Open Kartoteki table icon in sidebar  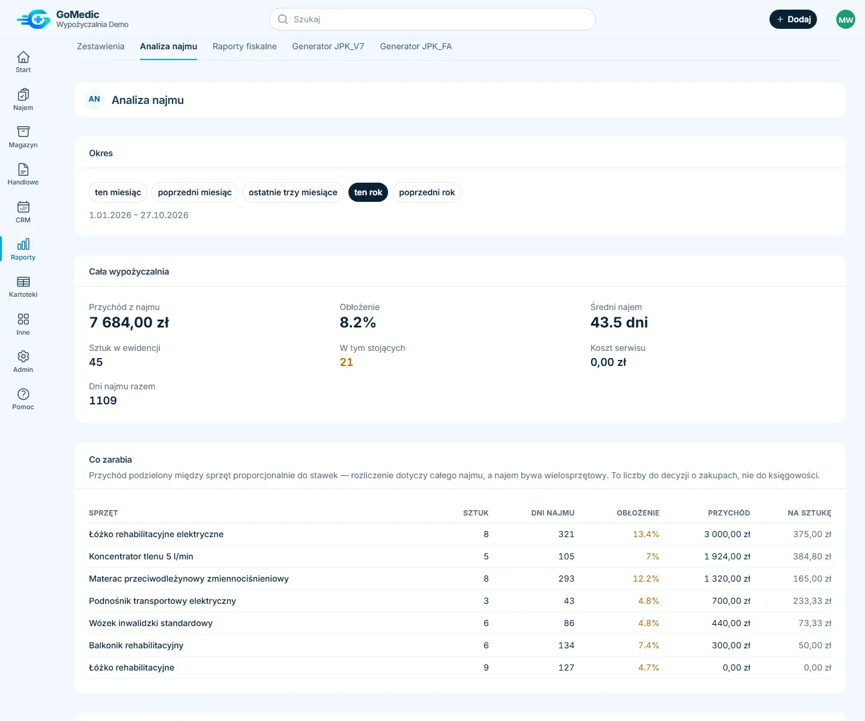click(x=23, y=282)
